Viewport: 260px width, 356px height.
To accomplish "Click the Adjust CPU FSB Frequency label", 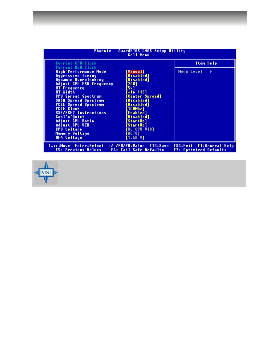I will pyautogui.click(x=85, y=84).
